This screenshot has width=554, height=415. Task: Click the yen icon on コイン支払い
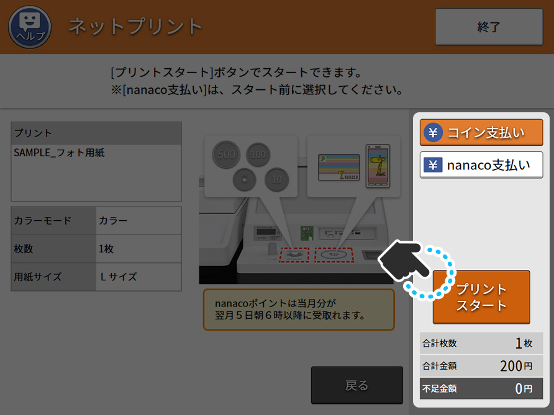434,132
